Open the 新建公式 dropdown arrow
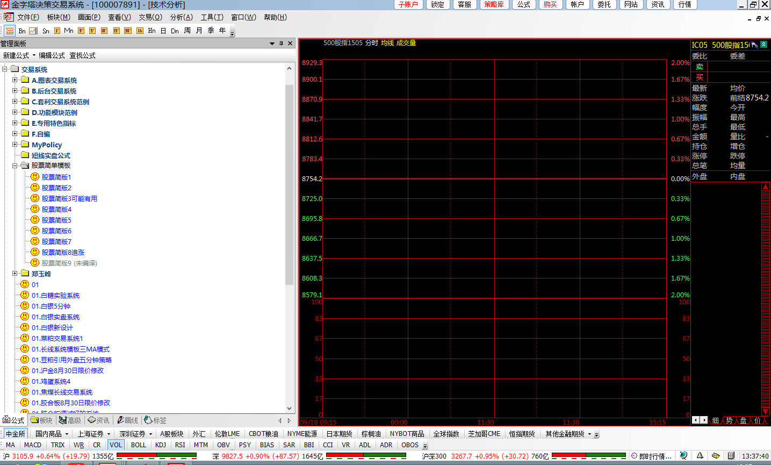Viewport: 771px width, 465px height. click(34, 55)
